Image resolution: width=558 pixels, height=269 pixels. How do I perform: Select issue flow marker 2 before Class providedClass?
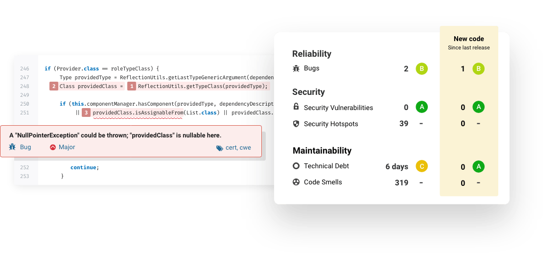[54, 86]
